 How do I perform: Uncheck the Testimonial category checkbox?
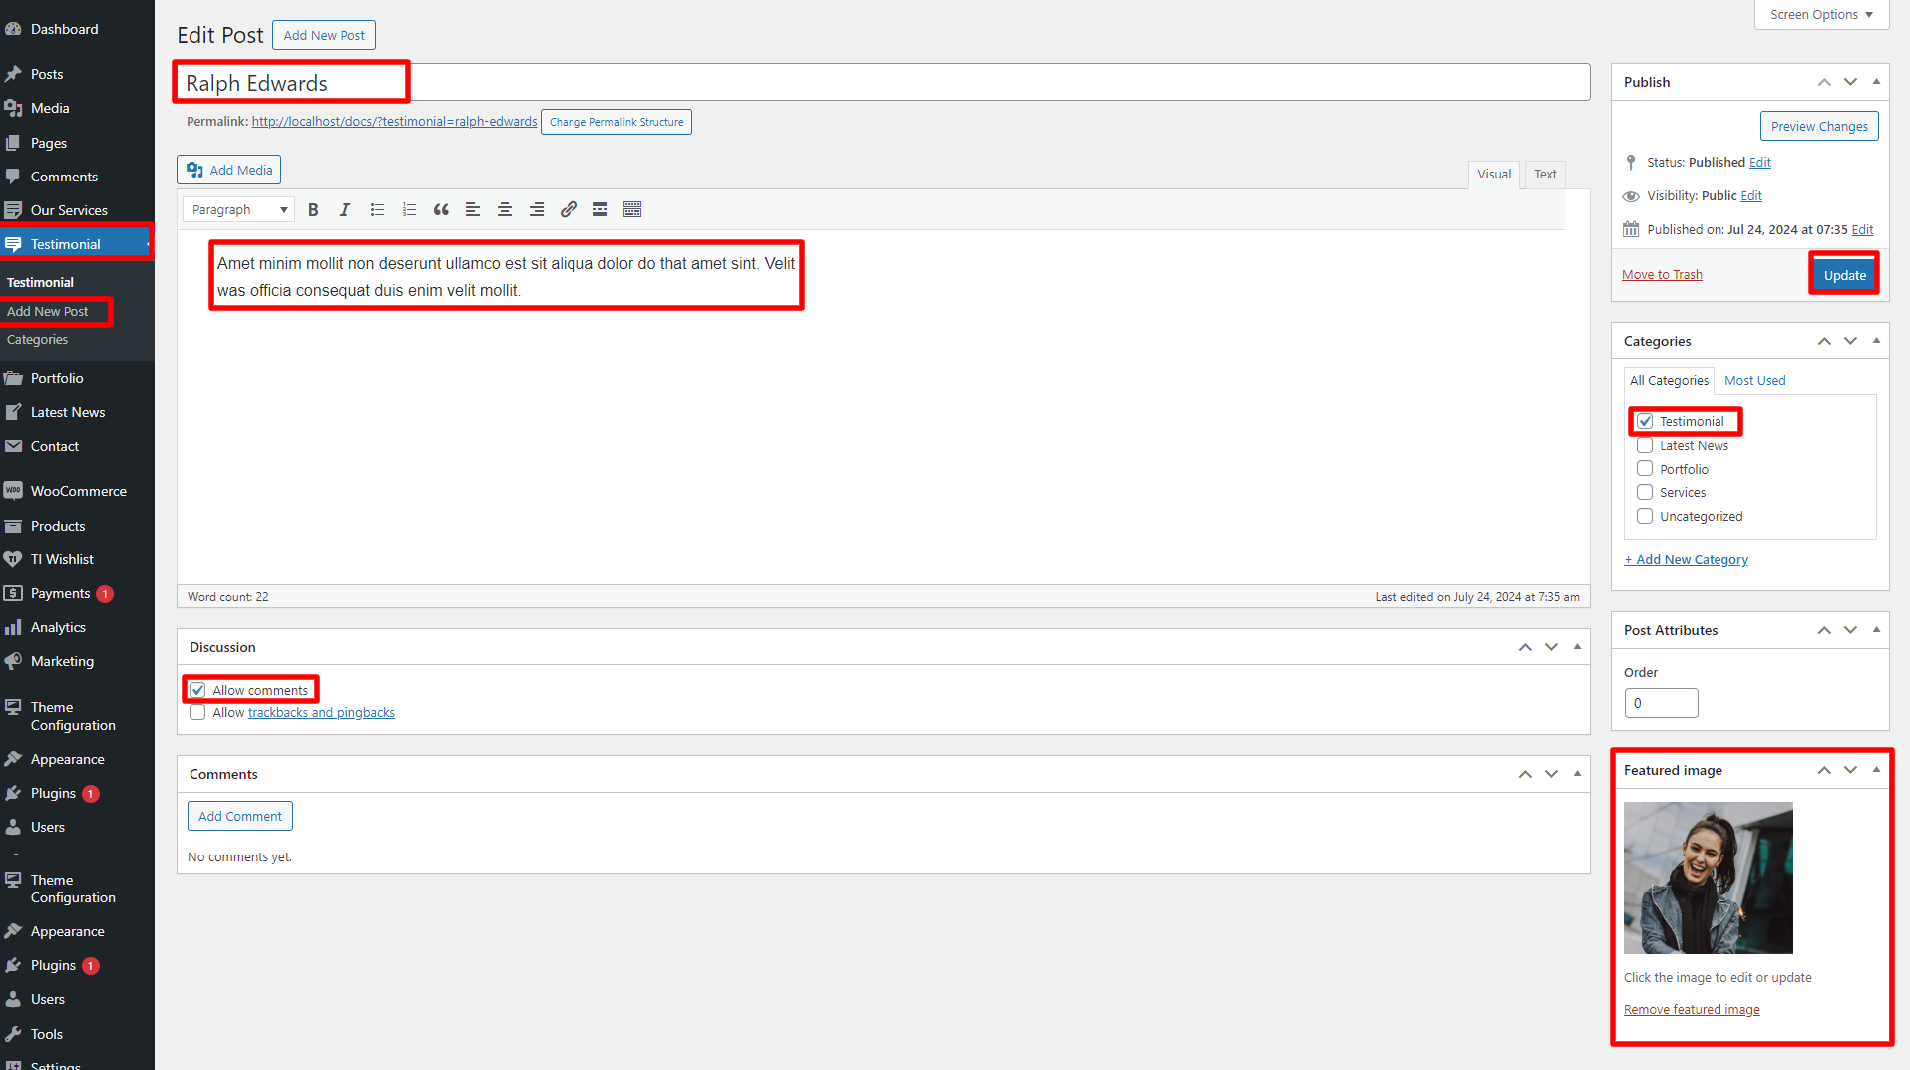pyautogui.click(x=1645, y=422)
